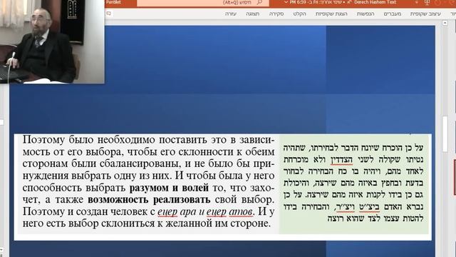This screenshot has width=456, height=257.
Task: Click the underlined Hebrew word הצדדין
Action: 341,160
